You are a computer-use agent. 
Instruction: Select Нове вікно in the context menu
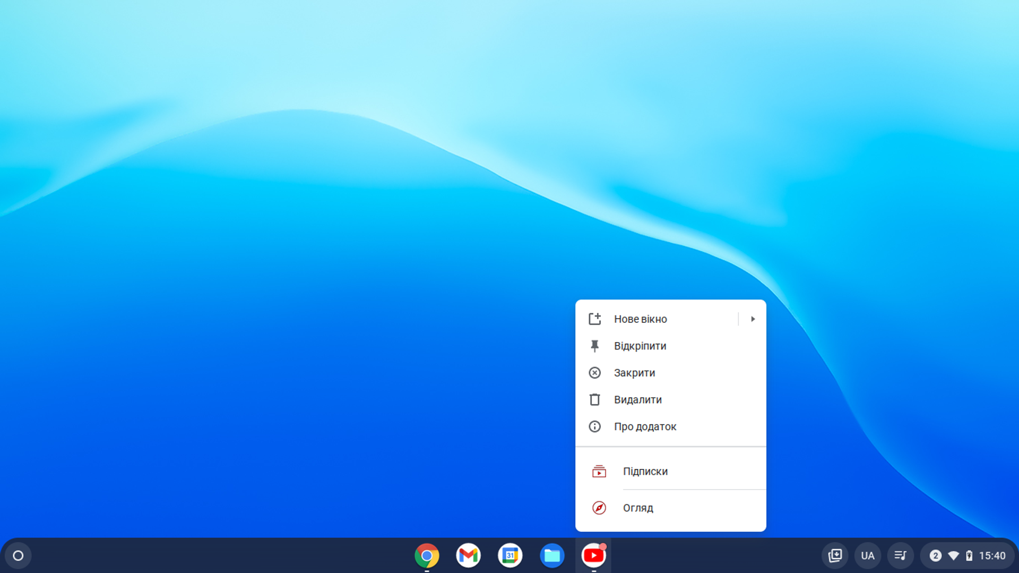pyautogui.click(x=640, y=319)
